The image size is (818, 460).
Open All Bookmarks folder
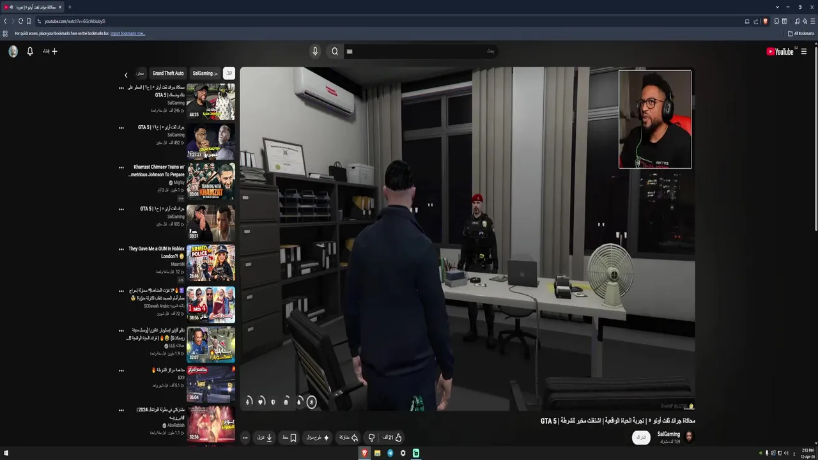(x=801, y=33)
